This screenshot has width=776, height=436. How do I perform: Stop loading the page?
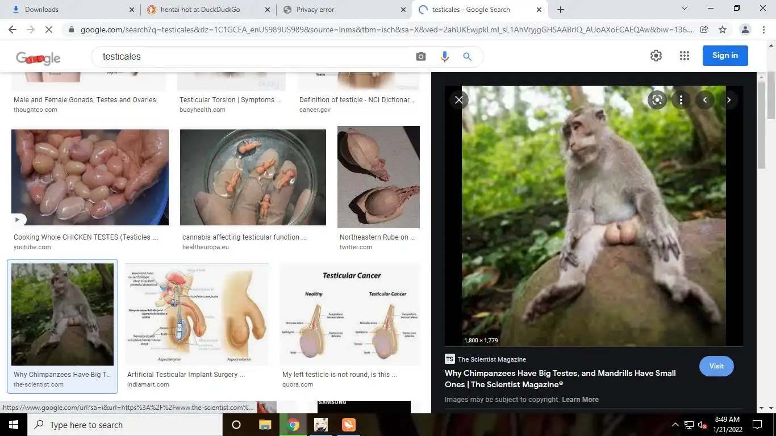[49, 30]
